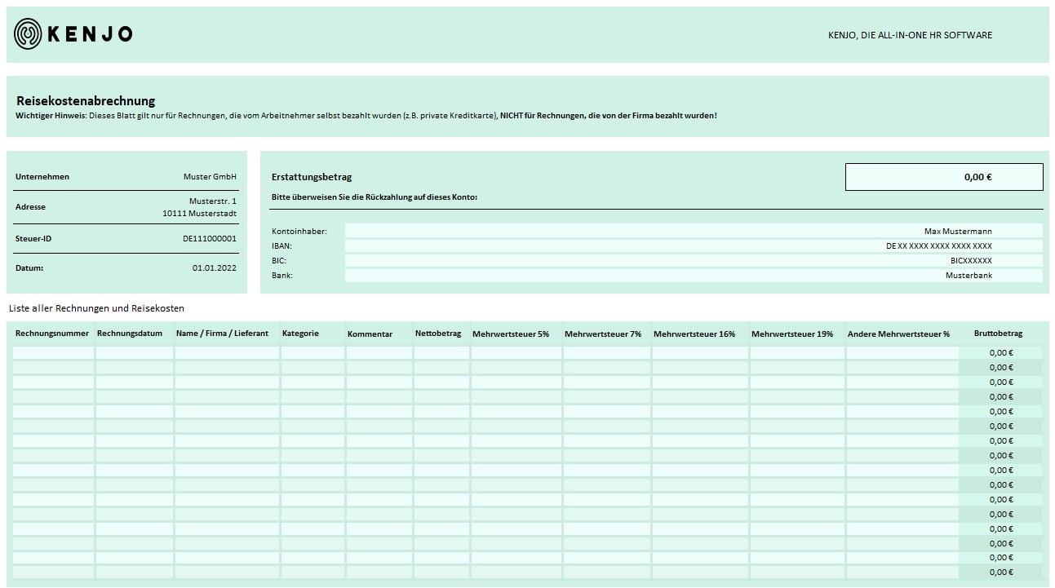
Task: Edit the DE111000001 tax ID value
Action: (210, 239)
